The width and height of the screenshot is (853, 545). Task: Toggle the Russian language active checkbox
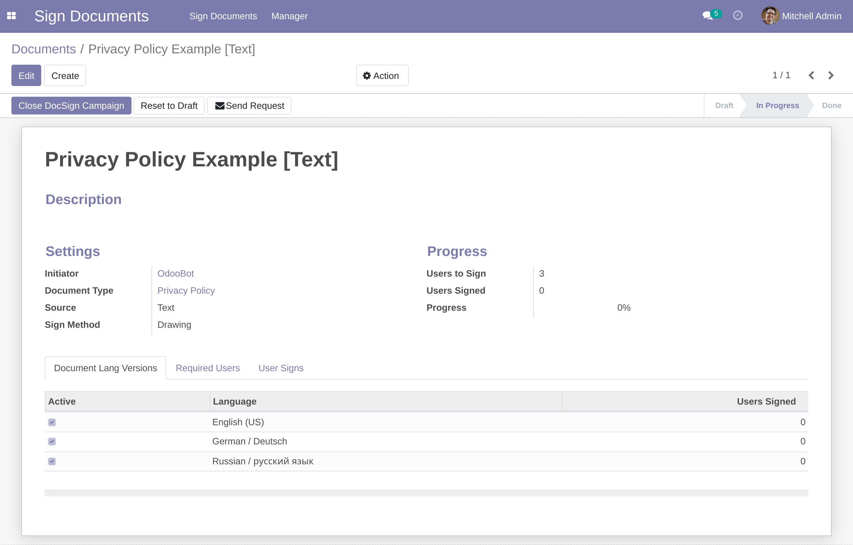click(x=52, y=461)
